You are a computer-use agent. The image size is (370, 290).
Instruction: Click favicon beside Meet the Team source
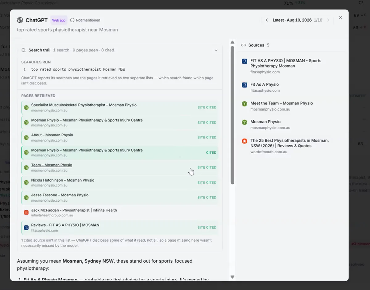pyautogui.click(x=245, y=104)
